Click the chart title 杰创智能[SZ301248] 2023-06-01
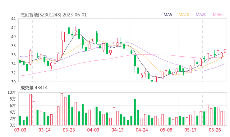 click(53, 15)
